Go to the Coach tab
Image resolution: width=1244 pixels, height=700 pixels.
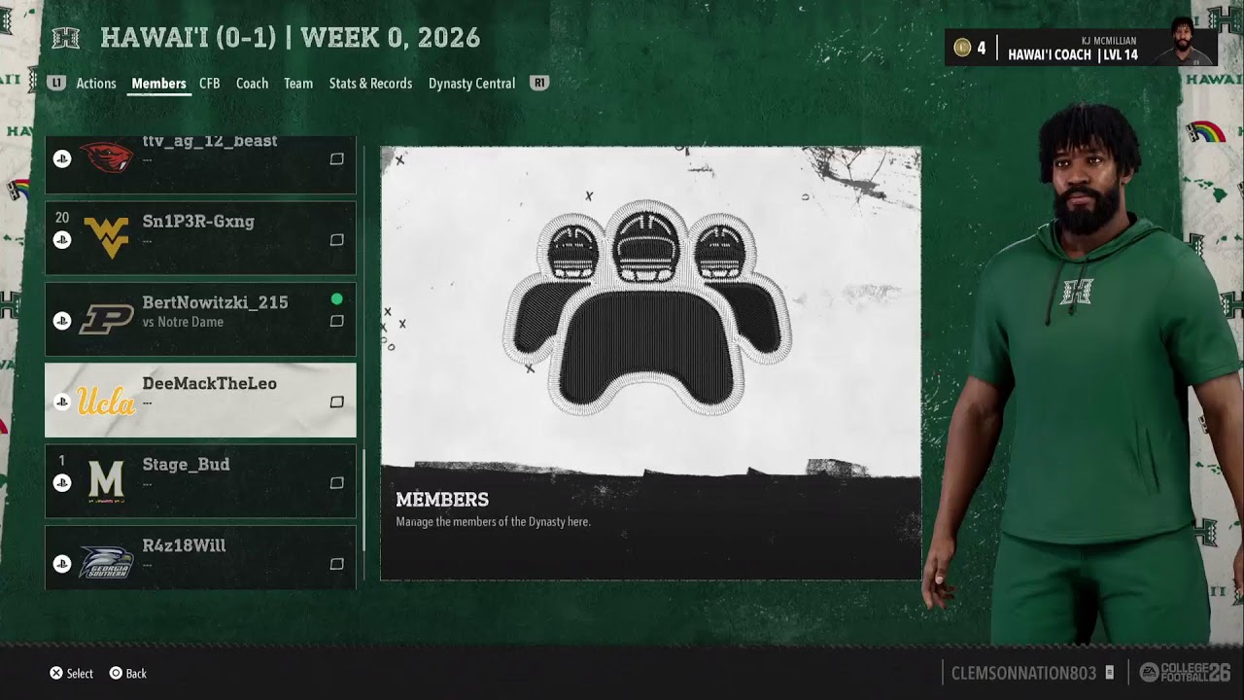(252, 84)
